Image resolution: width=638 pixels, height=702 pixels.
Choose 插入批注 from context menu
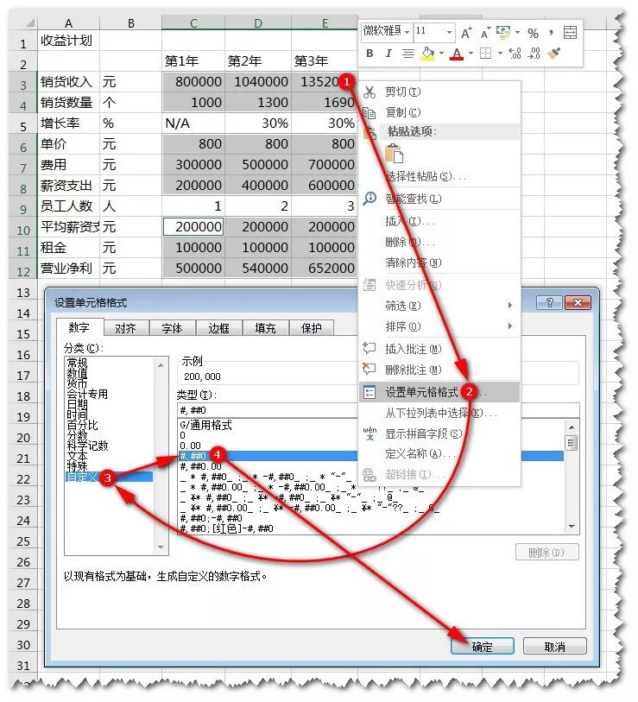439,348
